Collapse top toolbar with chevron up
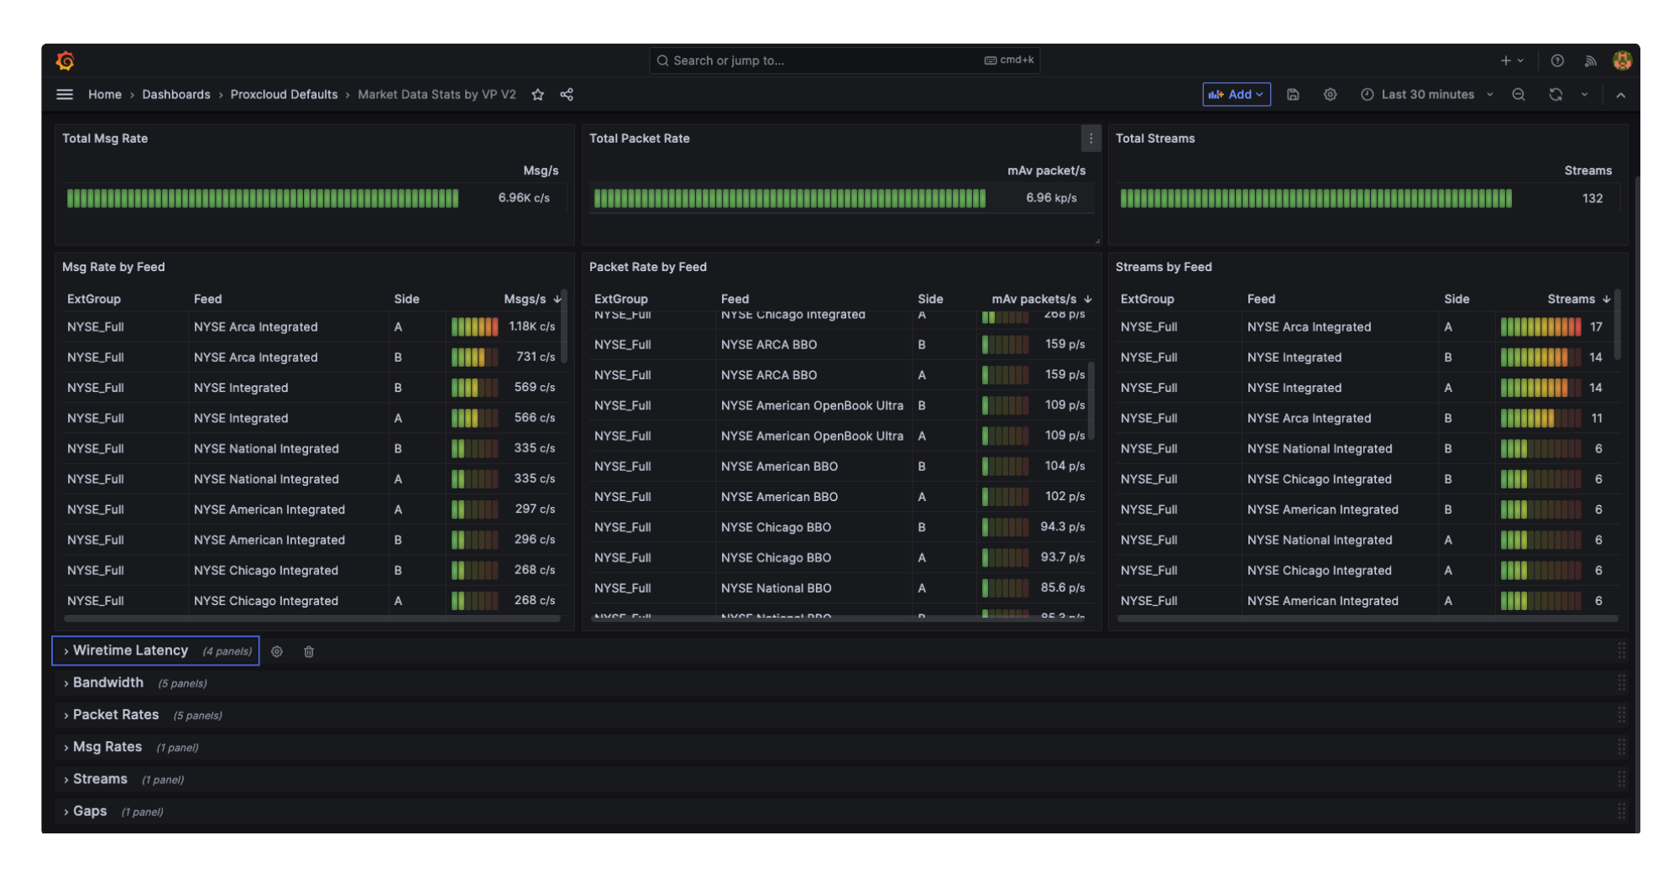Viewport: 1679px width, 872px height. click(x=1620, y=95)
